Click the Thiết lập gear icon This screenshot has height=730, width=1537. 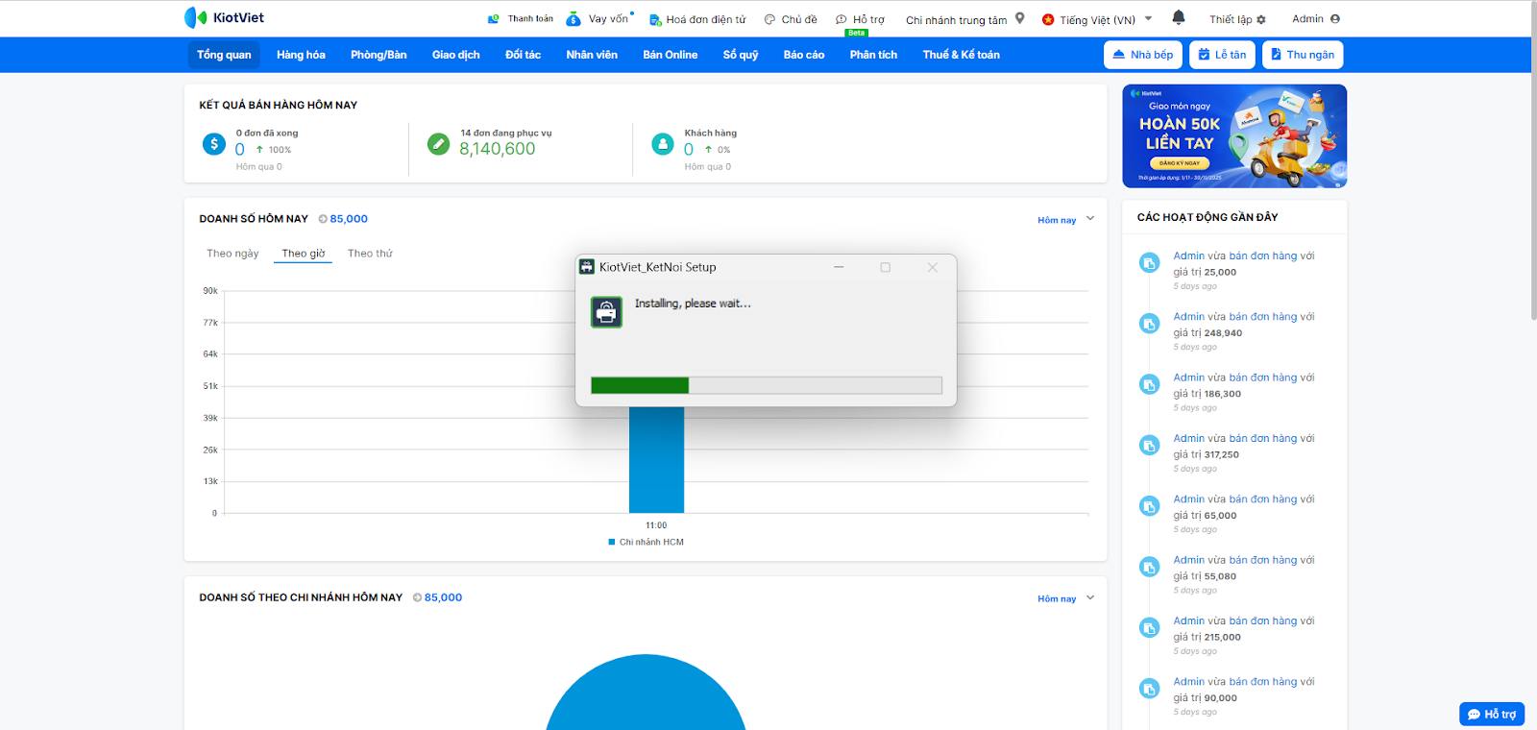point(1261,19)
